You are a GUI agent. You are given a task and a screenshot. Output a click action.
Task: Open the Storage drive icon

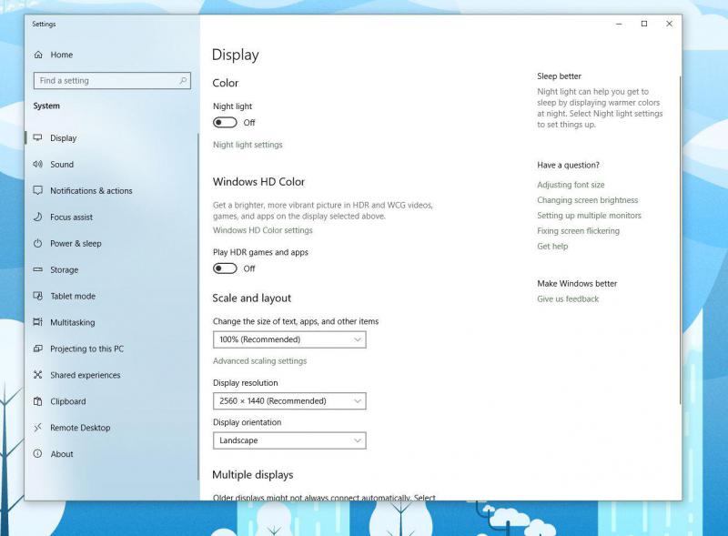click(x=38, y=270)
